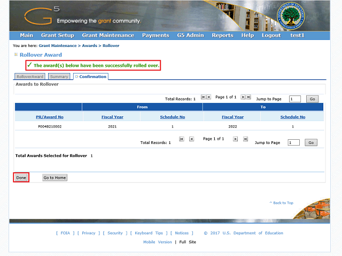Open the Security footer link
342x256 pixels.
tap(115, 233)
